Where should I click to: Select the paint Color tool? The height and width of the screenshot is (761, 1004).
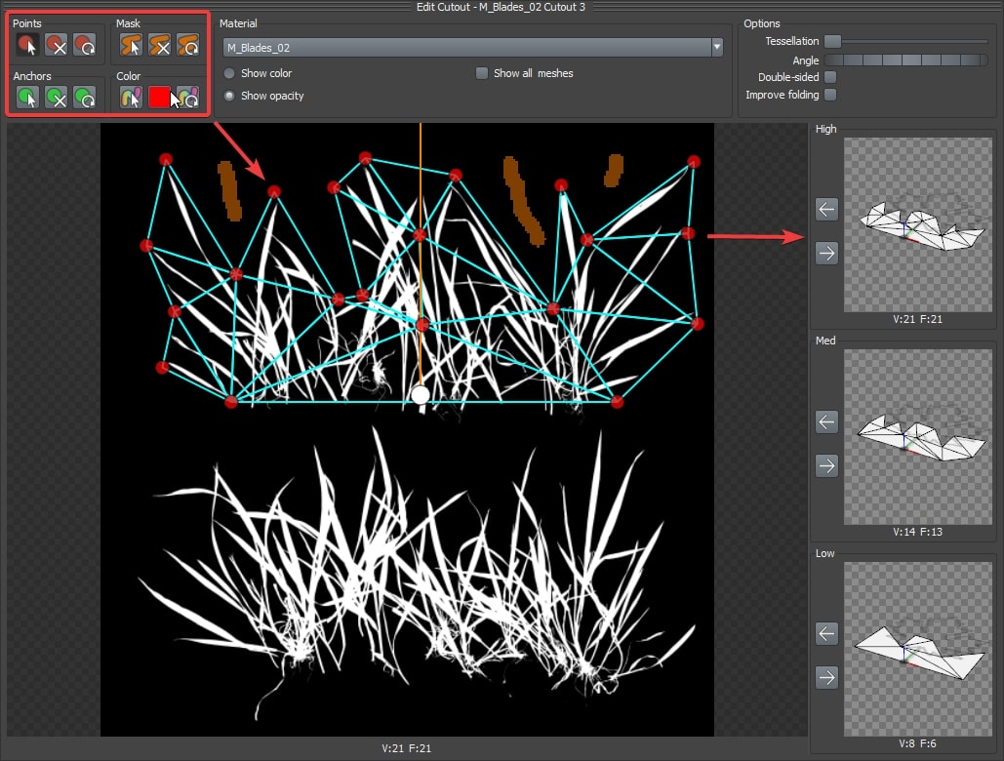132,98
